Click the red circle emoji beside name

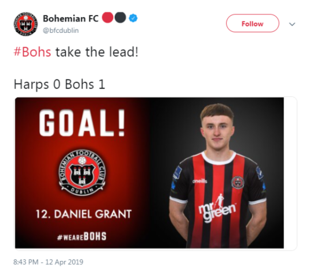107,18
